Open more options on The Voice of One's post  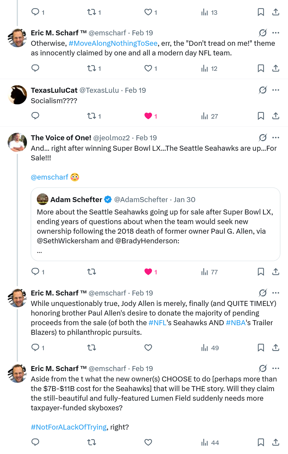276,138
